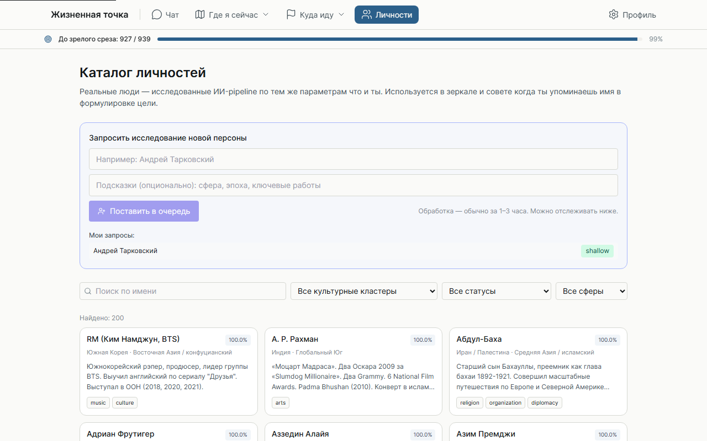Click the add-person icon on Поставить в очередь
707x441 pixels.
point(102,211)
